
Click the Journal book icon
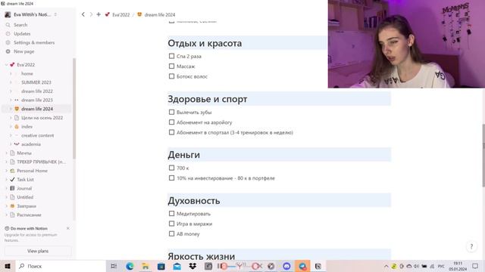(x=12, y=188)
